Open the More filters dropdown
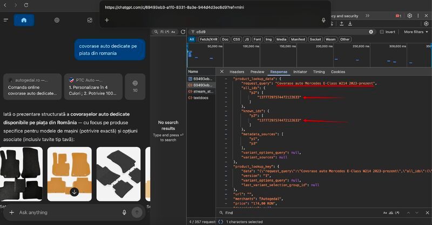This screenshot has height=225, width=432. click(x=416, y=32)
